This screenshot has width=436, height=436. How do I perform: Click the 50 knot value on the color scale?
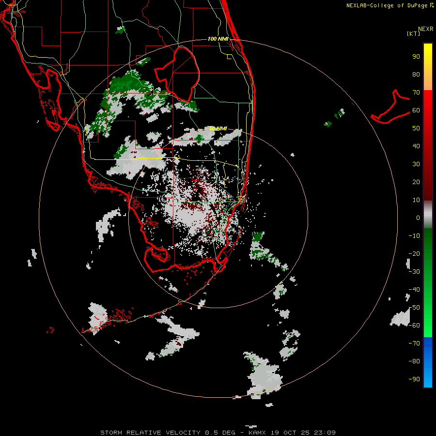416,128
